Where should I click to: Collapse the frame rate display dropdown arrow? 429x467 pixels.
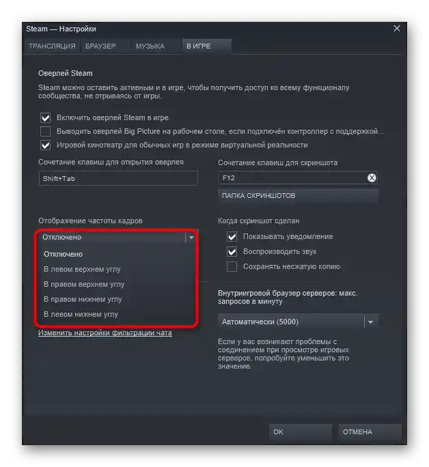click(191, 238)
